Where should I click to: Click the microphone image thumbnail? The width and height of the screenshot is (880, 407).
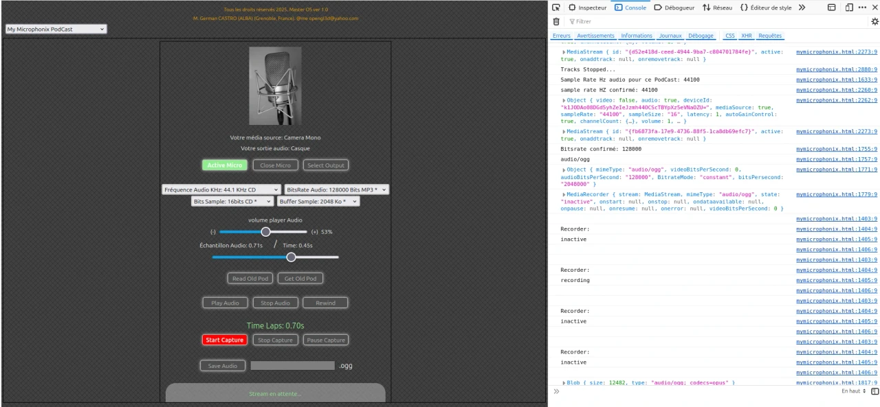pyautogui.click(x=275, y=86)
